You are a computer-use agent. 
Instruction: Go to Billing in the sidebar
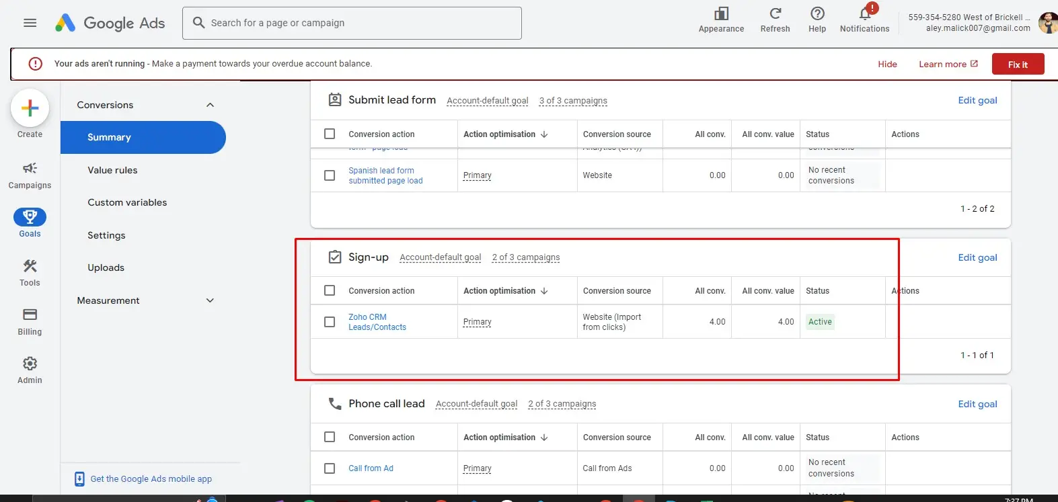coord(30,321)
